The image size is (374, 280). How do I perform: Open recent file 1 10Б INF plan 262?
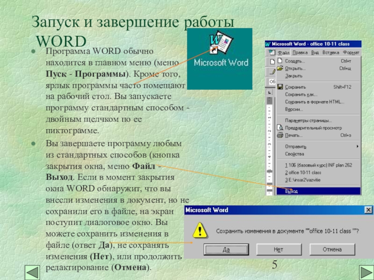coord(318,165)
